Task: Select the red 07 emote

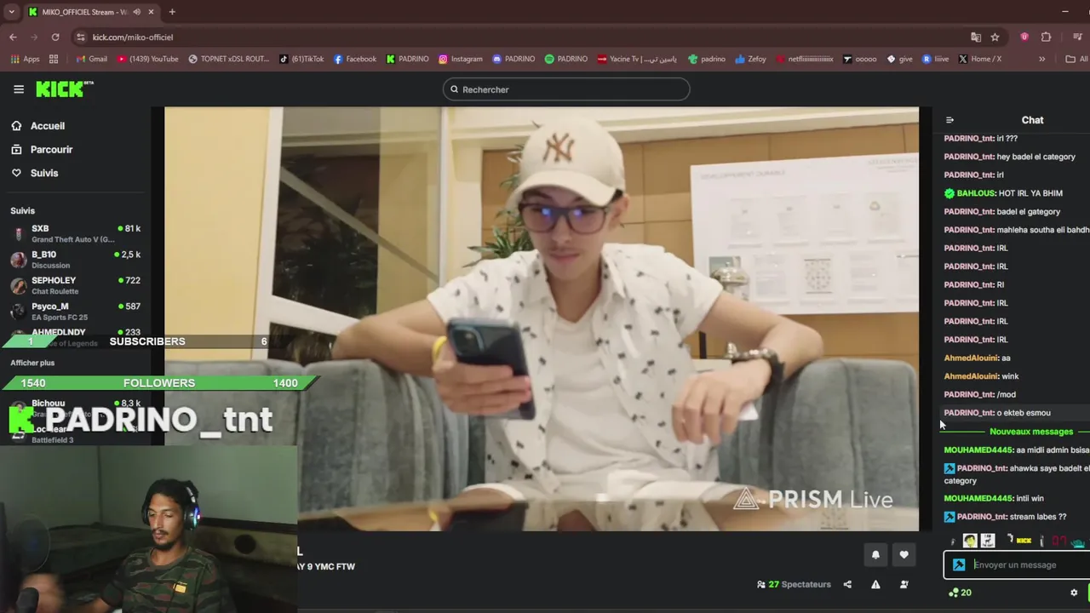Action: [x=1059, y=541]
